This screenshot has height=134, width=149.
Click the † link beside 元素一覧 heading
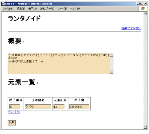38,83
